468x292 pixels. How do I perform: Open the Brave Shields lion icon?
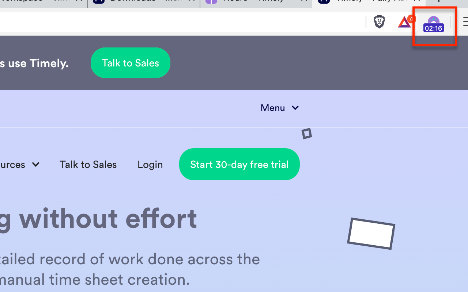[379, 22]
